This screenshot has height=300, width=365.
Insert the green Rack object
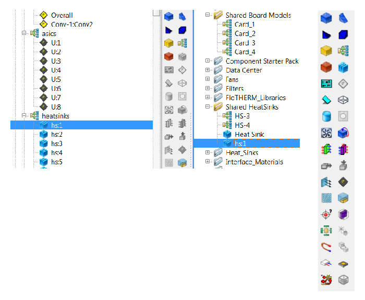326,149
